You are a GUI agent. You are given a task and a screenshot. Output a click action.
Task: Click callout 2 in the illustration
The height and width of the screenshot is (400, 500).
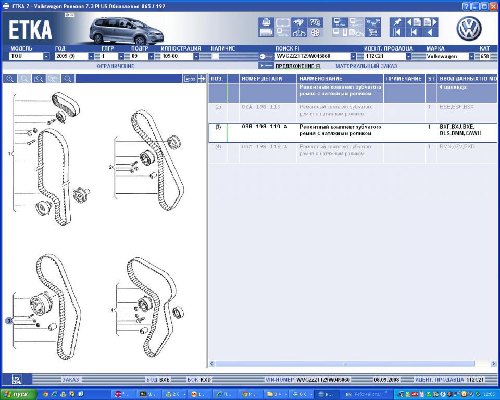tap(110, 167)
